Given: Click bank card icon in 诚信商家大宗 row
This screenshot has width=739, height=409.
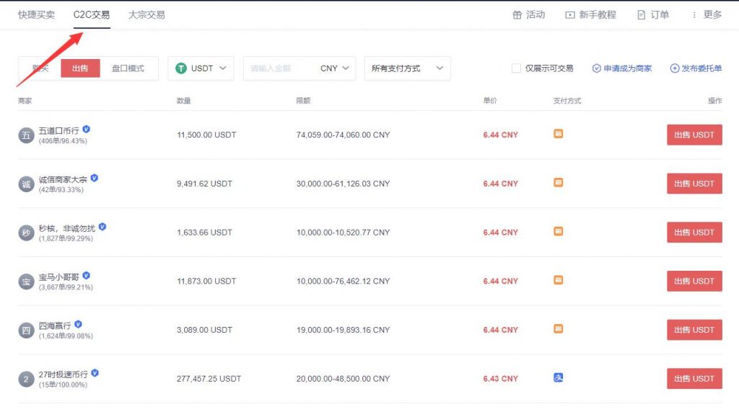Looking at the screenshot, I should tap(558, 182).
